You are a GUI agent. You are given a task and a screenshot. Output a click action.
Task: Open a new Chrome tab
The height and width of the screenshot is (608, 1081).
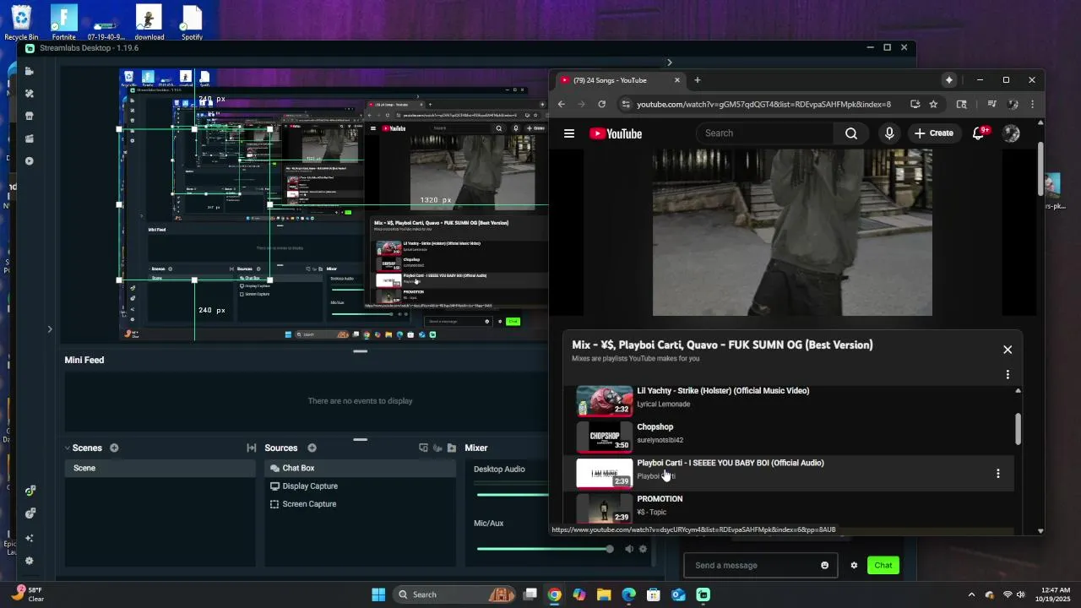point(697,80)
